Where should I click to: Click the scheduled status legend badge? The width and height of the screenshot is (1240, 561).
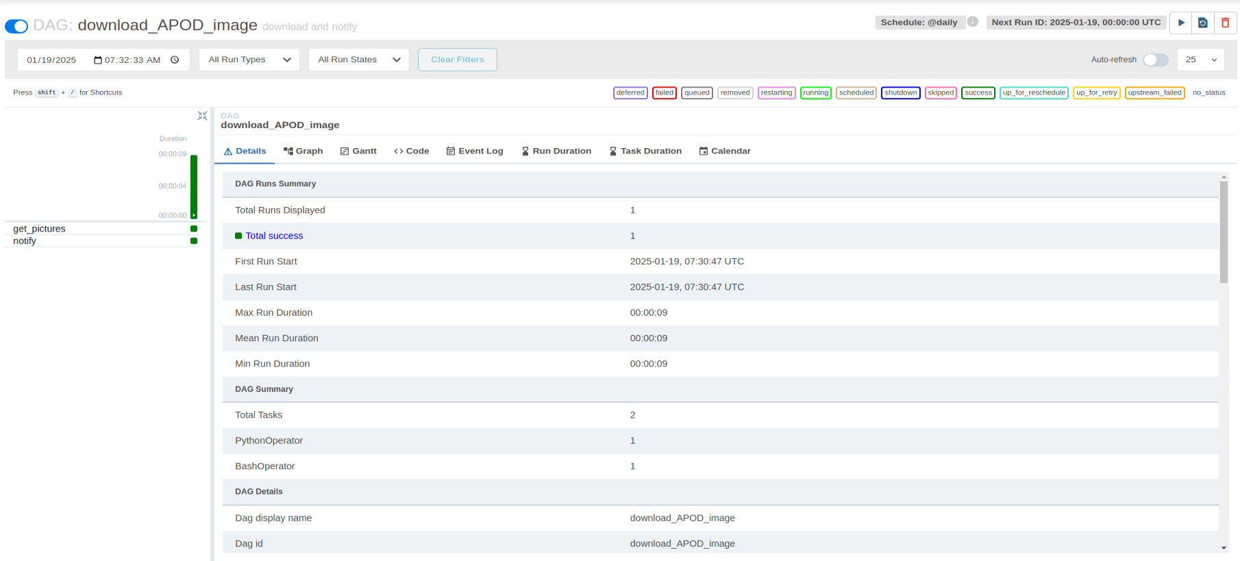[856, 92]
